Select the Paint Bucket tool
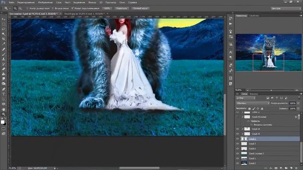Image resolution: width=303 pixels, height=170 pixels. coord(3,74)
